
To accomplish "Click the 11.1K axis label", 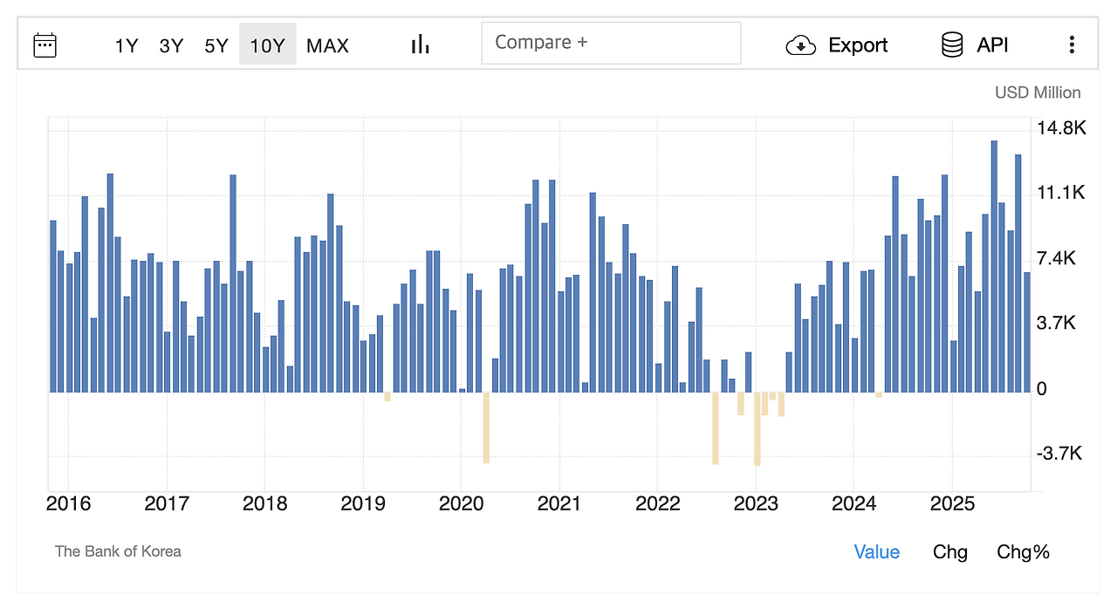I will point(1061,193).
